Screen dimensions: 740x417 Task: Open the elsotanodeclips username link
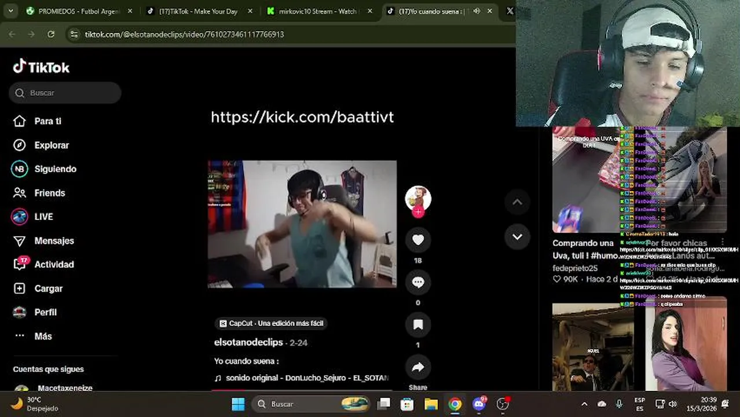248,342
